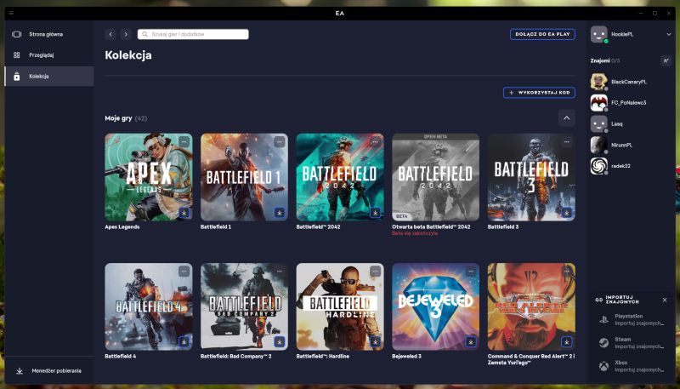Navigate forward with right arrow button
Screen dimensions: 680x389
click(x=126, y=34)
